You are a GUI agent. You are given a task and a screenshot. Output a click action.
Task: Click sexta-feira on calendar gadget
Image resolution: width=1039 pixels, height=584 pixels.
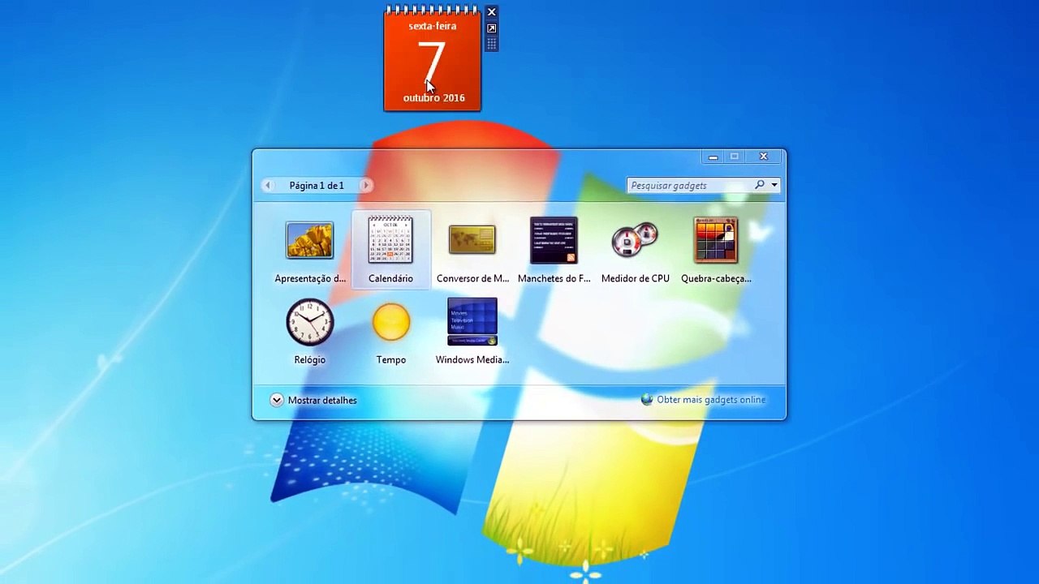[432, 26]
